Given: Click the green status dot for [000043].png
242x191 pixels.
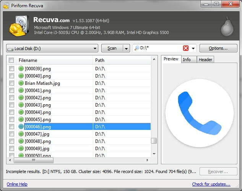Looking at the screenshot, I should tap(21, 105).
